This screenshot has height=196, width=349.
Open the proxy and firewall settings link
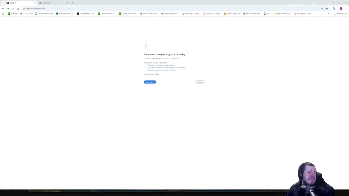pos(167,68)
